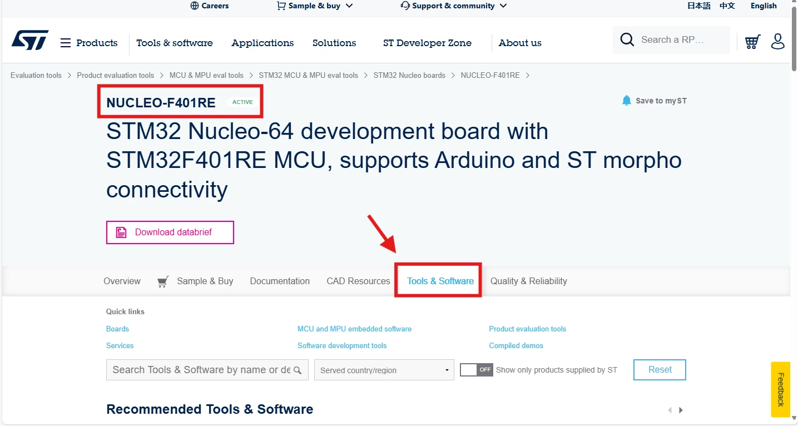Open About us menu
This screenshot has width=798, height=426.
pos(520,43)
